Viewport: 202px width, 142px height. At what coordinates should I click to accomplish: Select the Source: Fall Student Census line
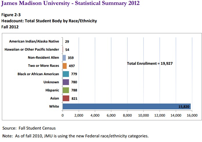pos(29,128)
